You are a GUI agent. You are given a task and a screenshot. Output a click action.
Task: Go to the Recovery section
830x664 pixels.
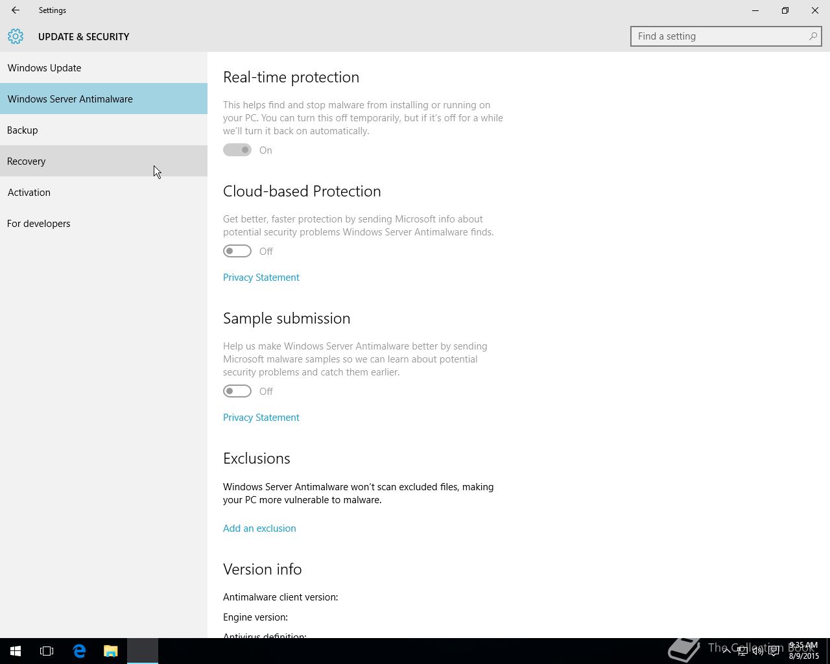pyautogui.click(x=104, y=161)
